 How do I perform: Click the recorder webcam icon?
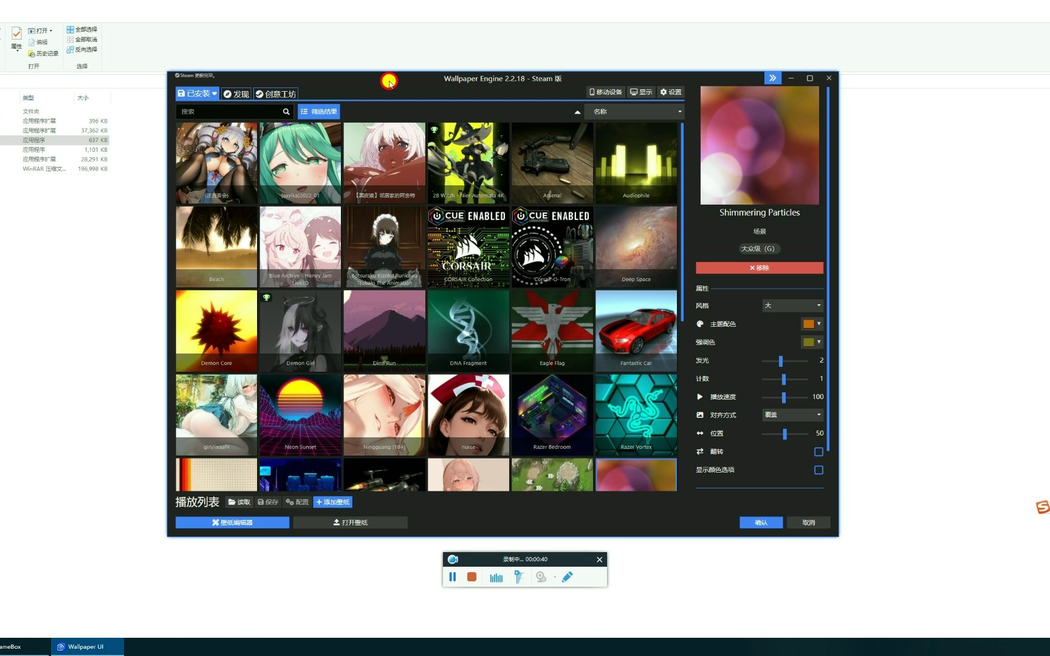tap(541, 577)
